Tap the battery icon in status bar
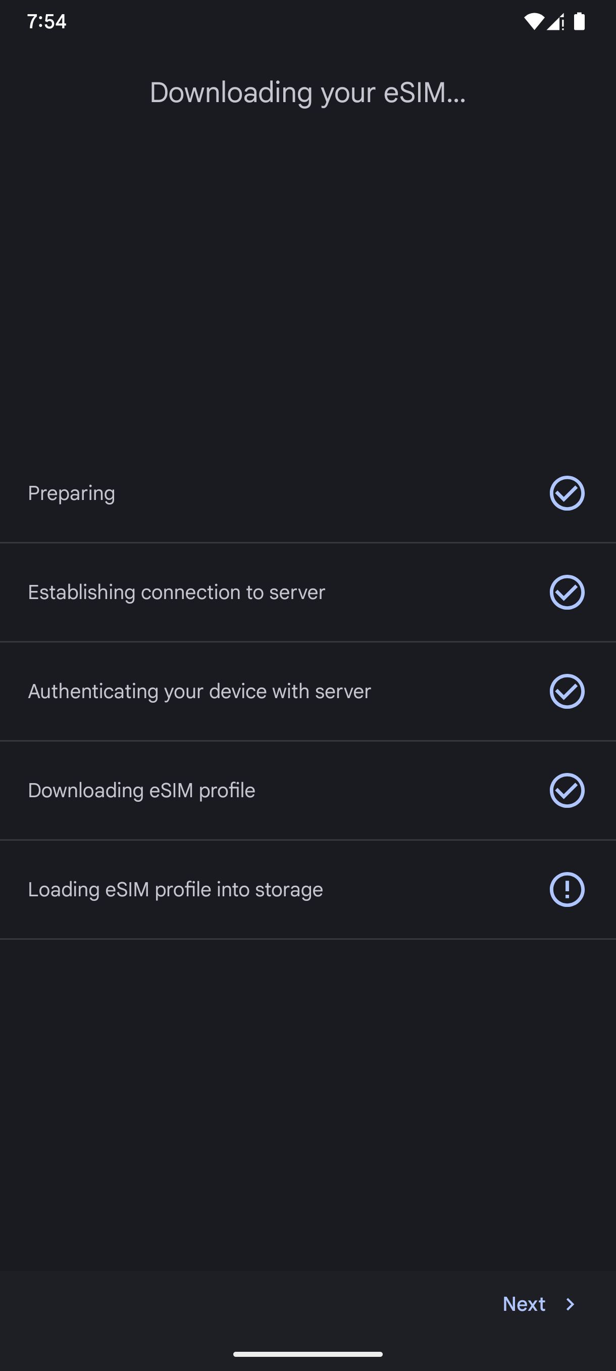The height and width of the screenshot is (1371, 616). [579, 21]
